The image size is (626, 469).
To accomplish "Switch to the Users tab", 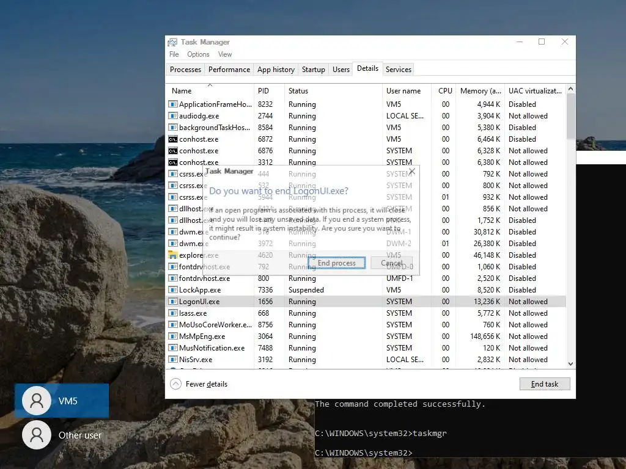I will (341, 70).
